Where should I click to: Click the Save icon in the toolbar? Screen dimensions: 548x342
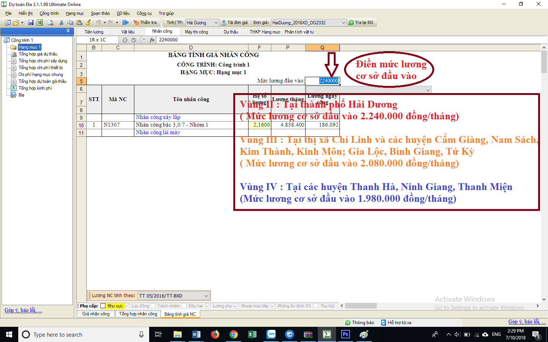click(x=31, y=23)
